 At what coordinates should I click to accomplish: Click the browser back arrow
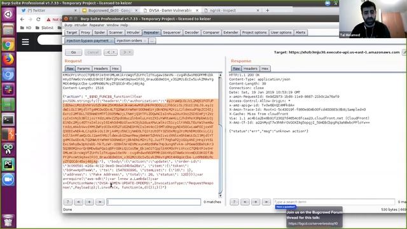(22, 20)
